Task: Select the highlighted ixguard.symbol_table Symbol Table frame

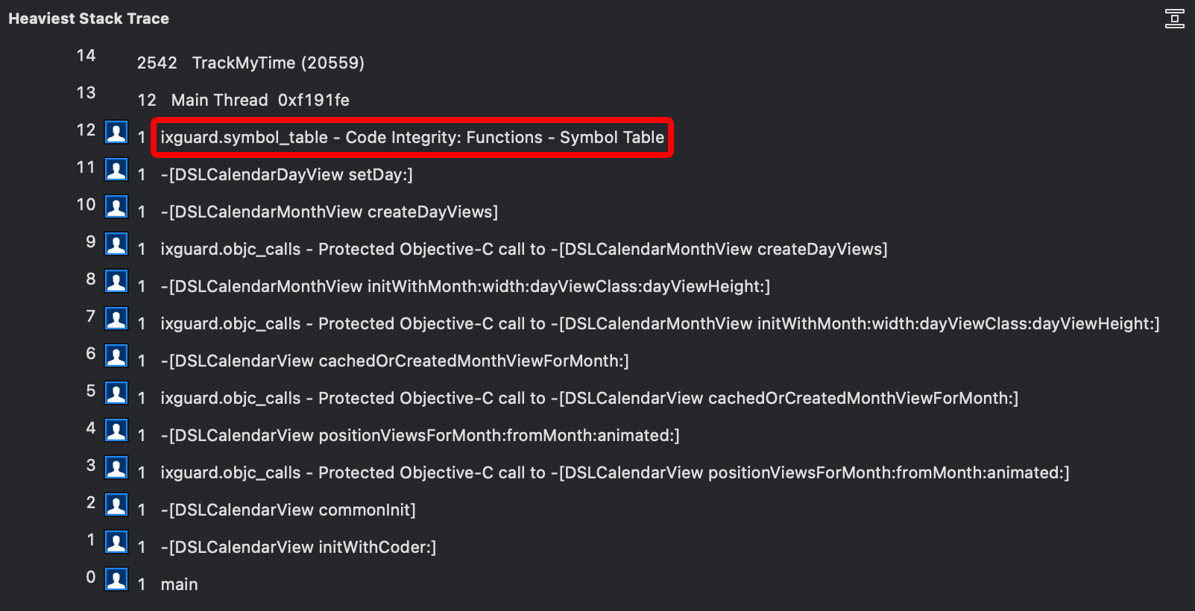Action: tap(412, 137)
